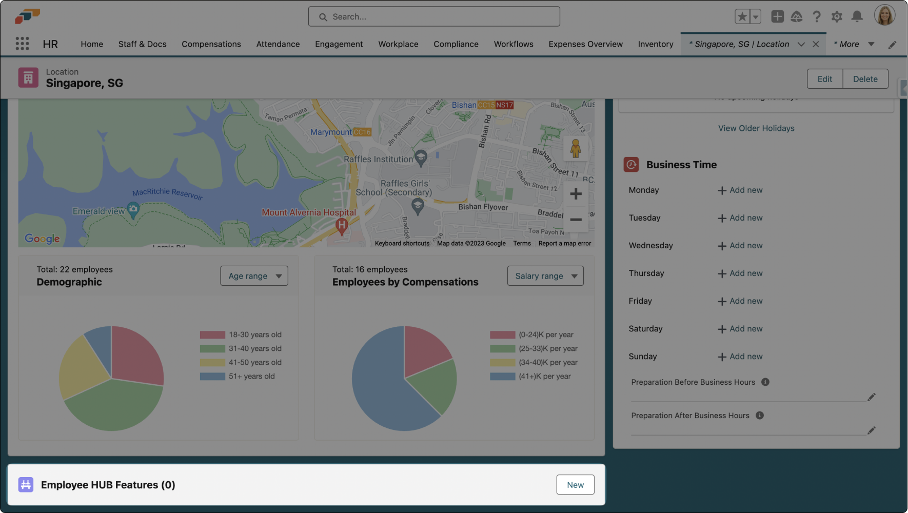Open the Age range dropdown
This screenshot has width=908, height=513.
(x=254, y=275)
